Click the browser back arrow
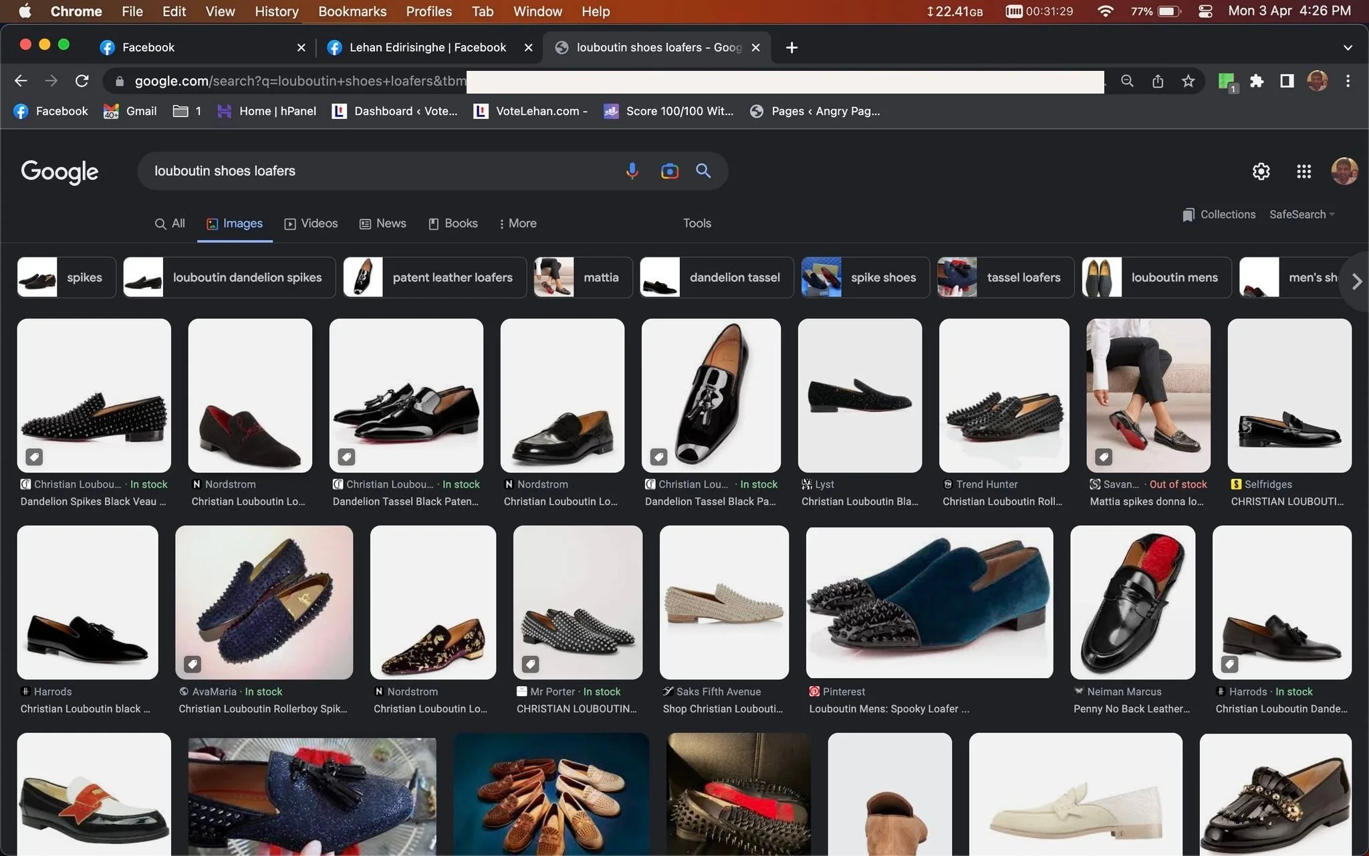This screenshot has width=1369, height=856. click(x=21, y=81)
